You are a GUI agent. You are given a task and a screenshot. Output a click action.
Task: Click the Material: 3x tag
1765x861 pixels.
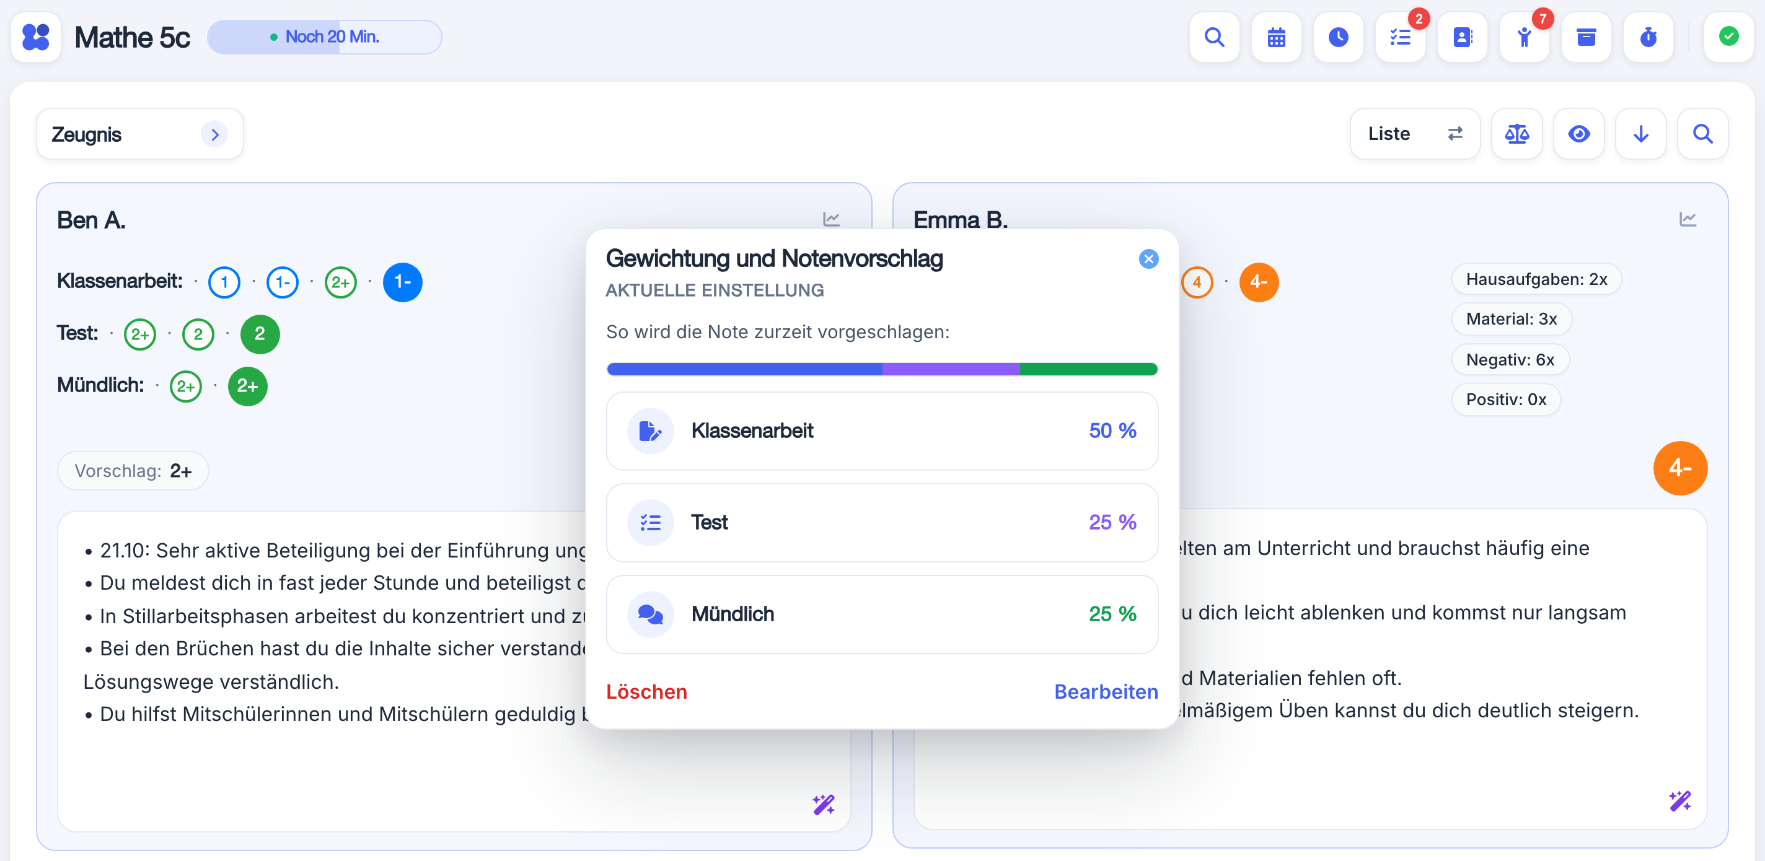1512,319
